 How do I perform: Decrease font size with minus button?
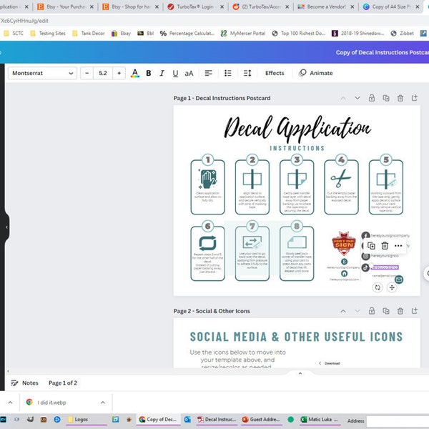[x=87, y=73]
